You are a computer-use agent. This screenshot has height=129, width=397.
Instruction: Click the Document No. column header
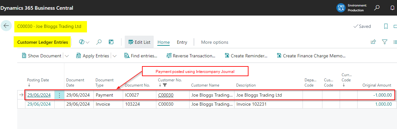(137, 85)
